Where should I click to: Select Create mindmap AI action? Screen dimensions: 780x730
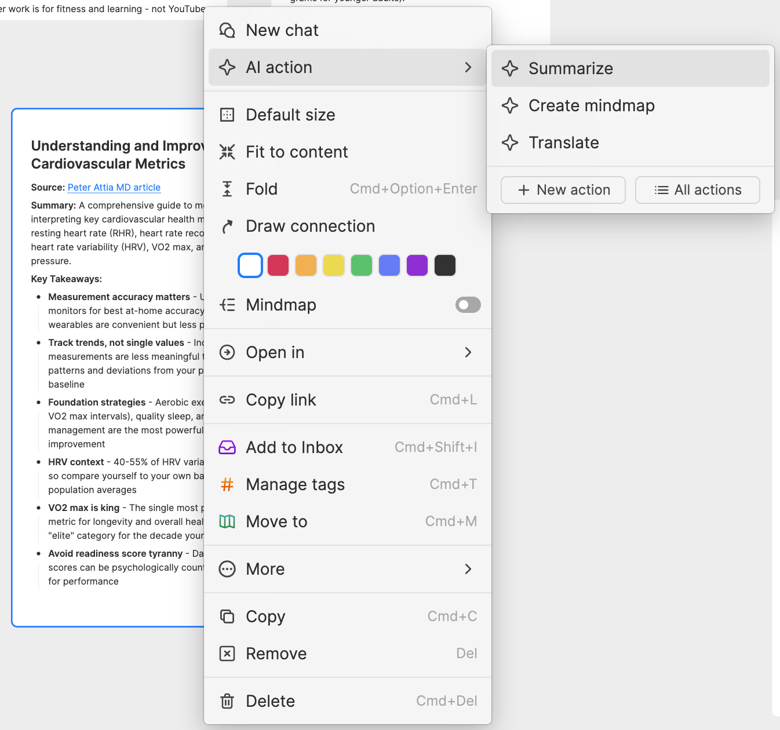click(x=591, y=105)
